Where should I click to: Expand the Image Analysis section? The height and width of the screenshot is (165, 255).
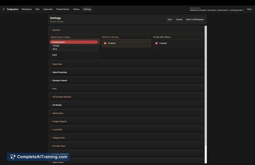point(126,121)
